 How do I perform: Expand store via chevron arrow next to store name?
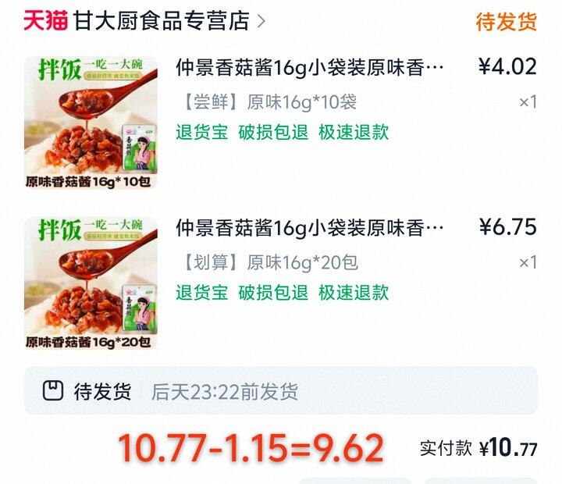click(x=261, y=21)
